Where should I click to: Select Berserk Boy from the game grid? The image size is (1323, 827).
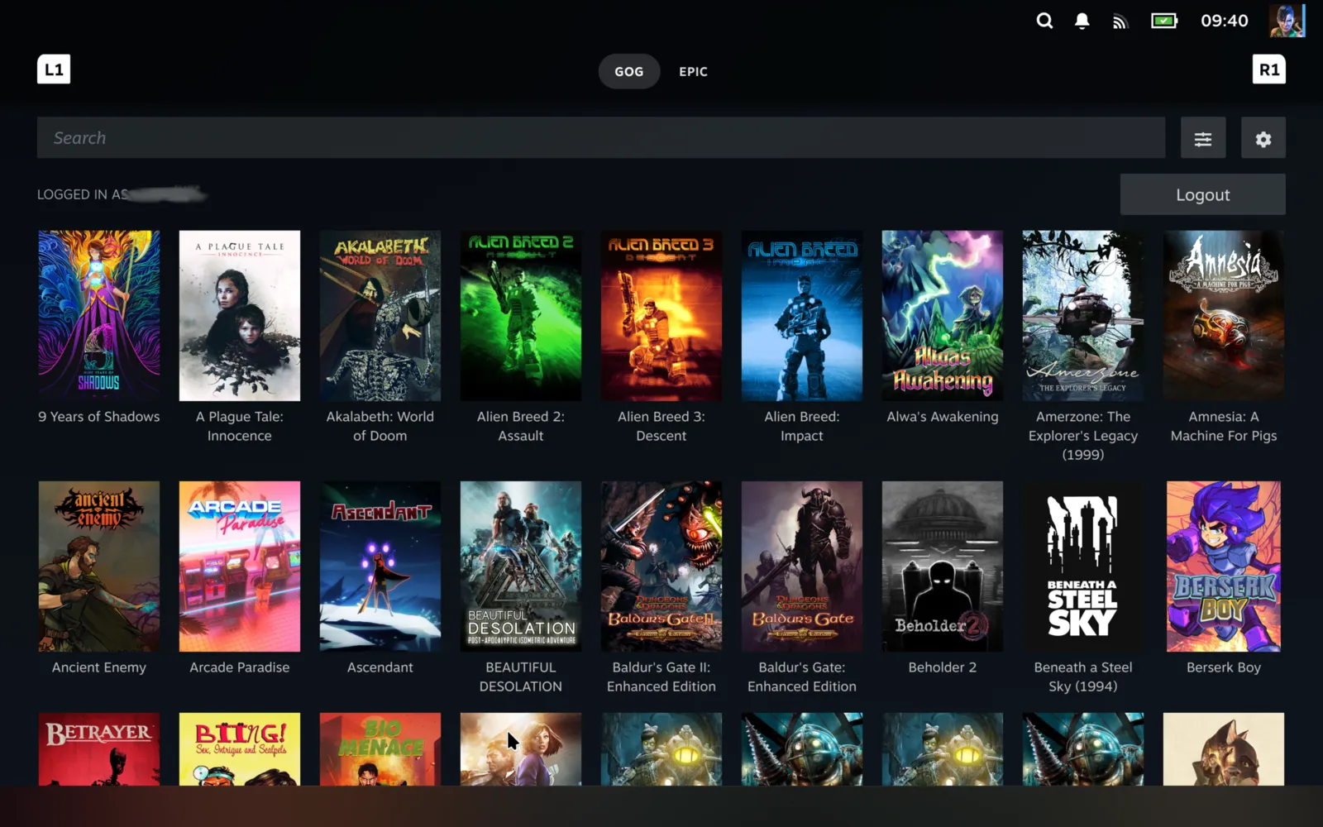(1223, 566)
